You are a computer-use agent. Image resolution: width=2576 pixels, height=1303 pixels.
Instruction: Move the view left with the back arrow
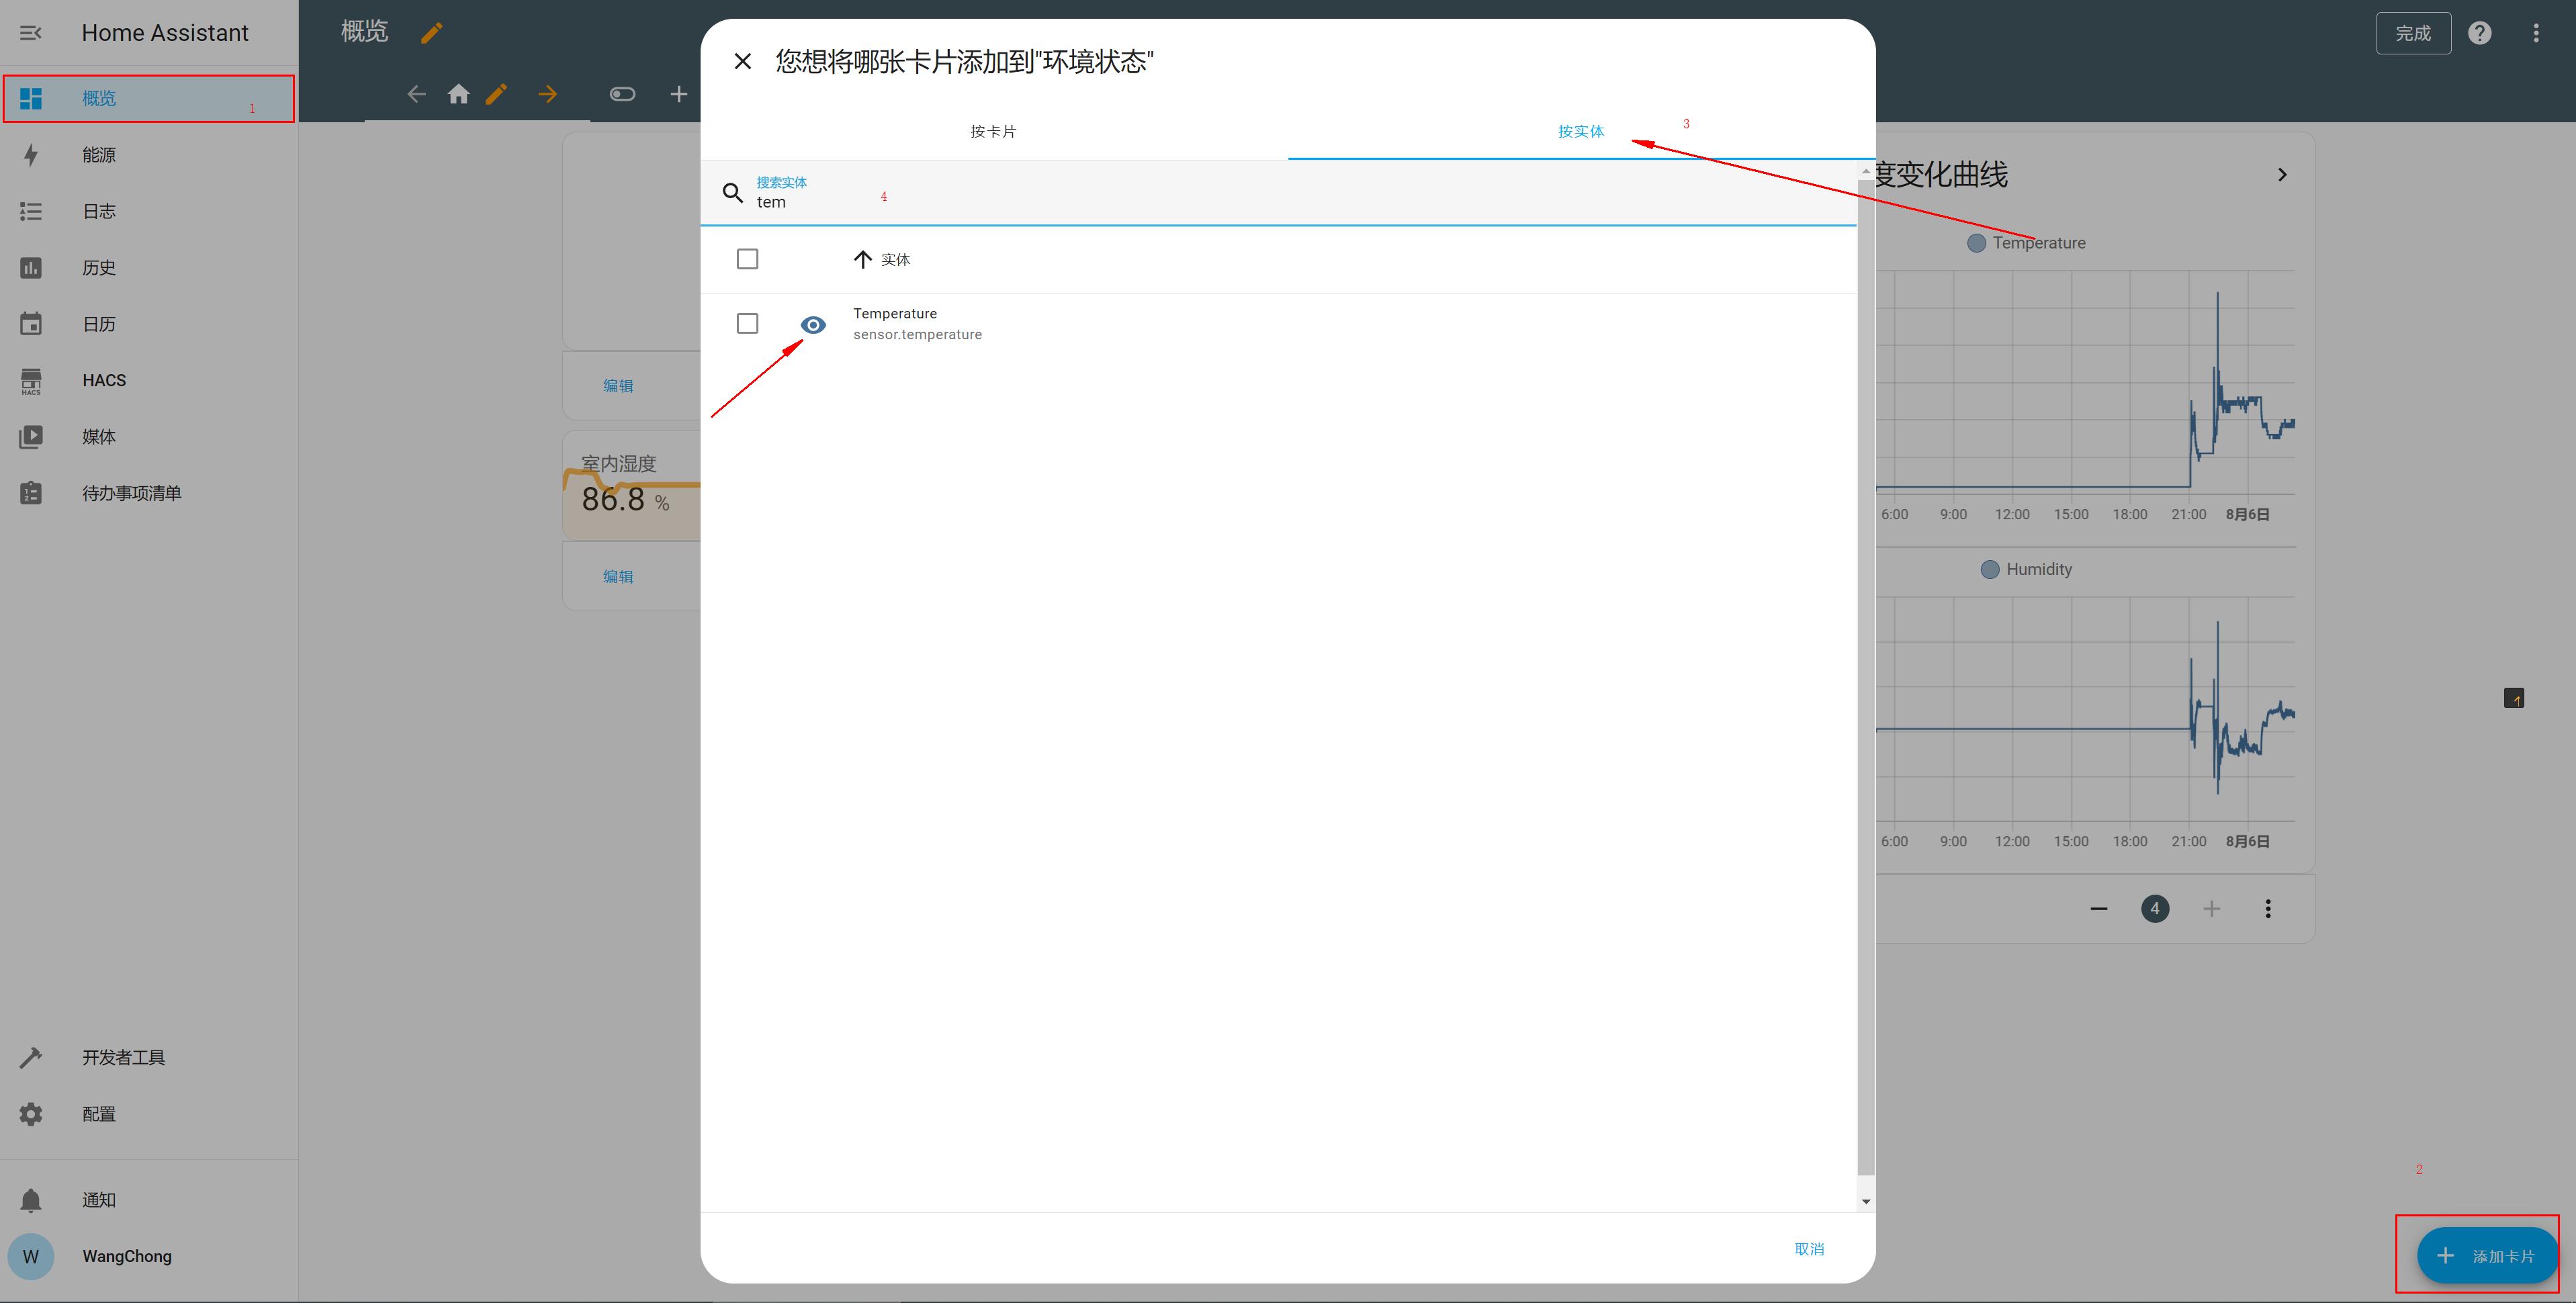click(x=417, y=94)
